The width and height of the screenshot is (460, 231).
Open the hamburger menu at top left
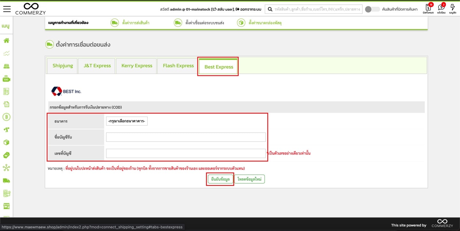(x=7, y=9)
